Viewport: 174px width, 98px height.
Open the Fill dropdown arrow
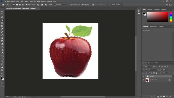click(167, 73)
